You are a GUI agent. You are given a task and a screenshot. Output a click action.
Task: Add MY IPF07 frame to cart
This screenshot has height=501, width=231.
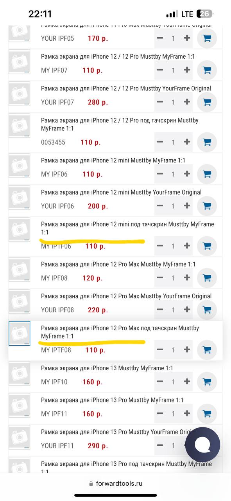[x=207, y=70]
